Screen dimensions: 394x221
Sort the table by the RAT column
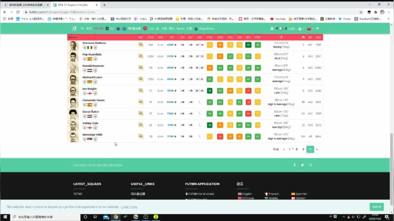tap(141, 37)
